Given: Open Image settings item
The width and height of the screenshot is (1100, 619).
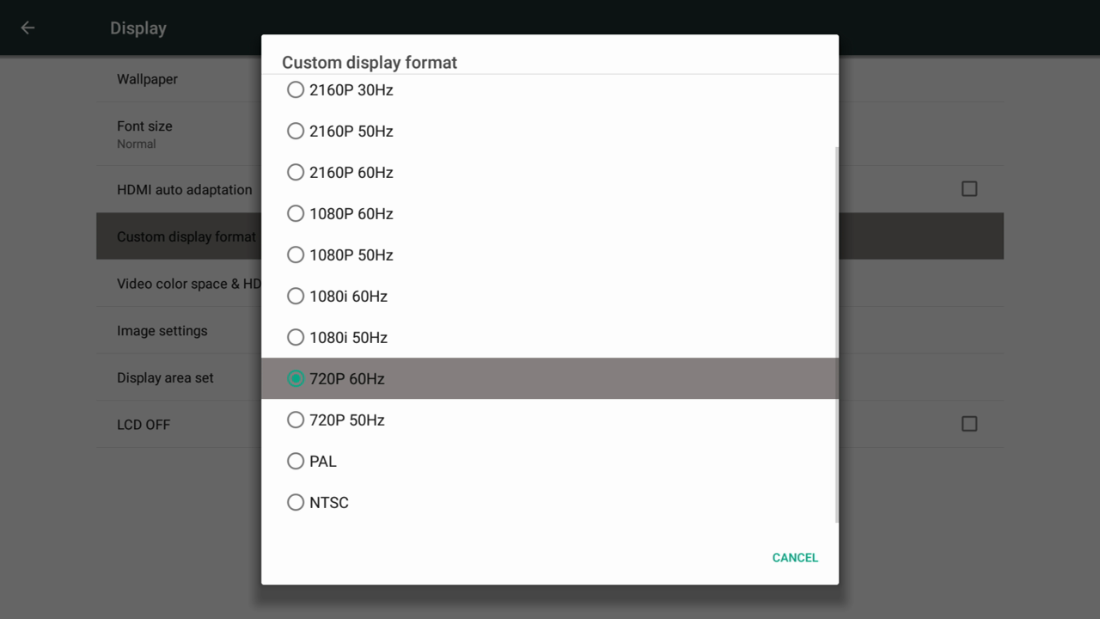Looking at the screenshot, I should click(x=162, y=331).
